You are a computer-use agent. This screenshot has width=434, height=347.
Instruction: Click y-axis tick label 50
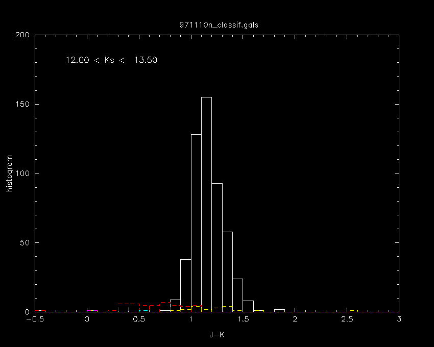point(25,243)
